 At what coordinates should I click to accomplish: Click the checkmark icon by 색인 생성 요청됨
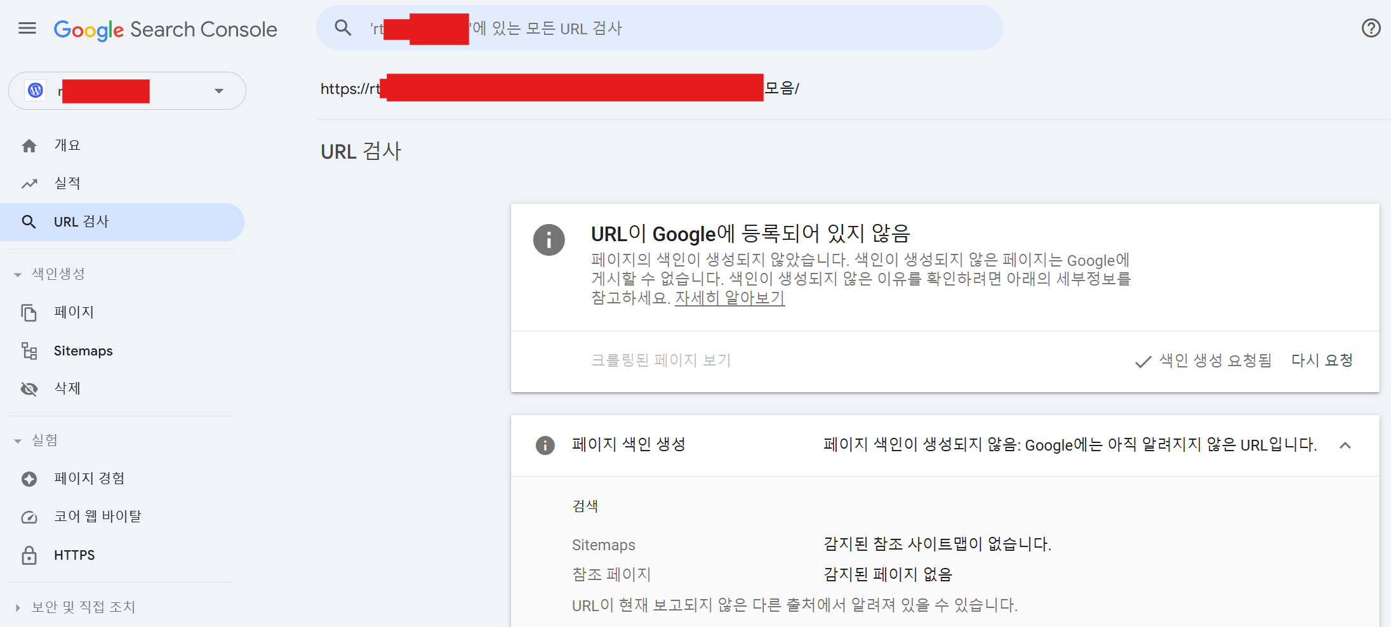pyautogui.click(x=1143, y=362)
